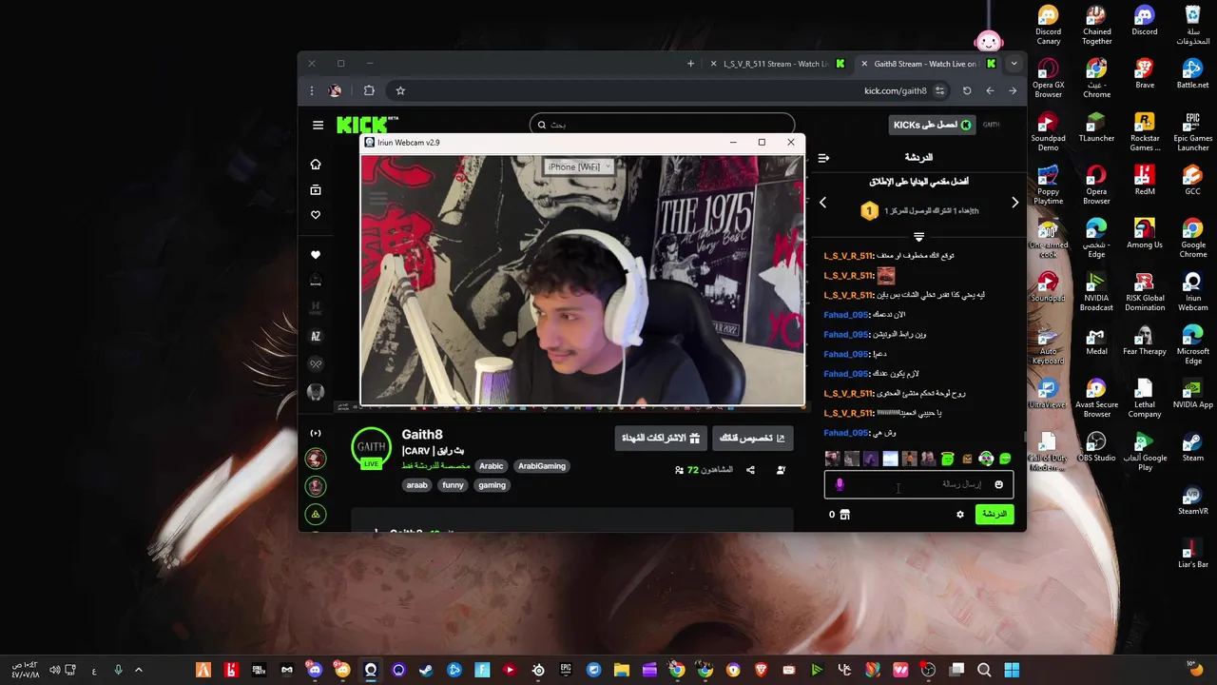Click the Kick search box
The height and width of the screenshot is (685, 1217).
tap(662, 125)
